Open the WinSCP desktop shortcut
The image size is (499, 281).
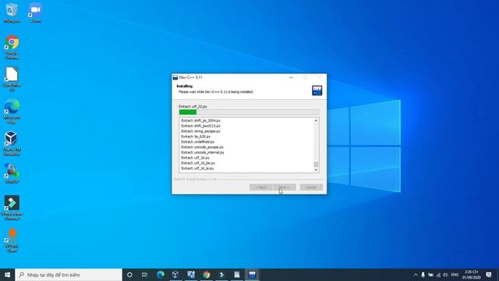coord(12,173)
